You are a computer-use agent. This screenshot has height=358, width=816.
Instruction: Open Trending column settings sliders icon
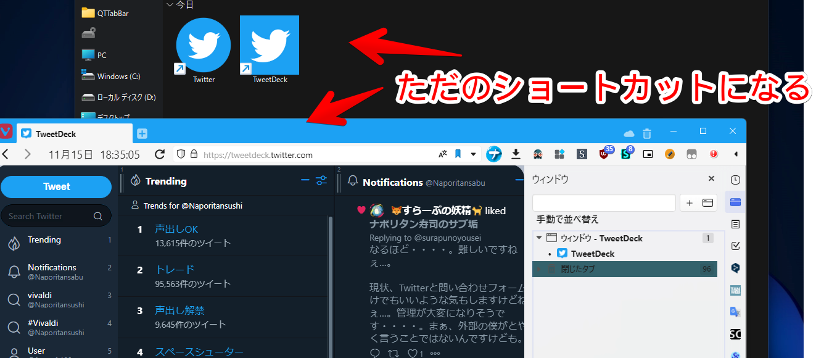pyautogui.click(x=321, y=180)
